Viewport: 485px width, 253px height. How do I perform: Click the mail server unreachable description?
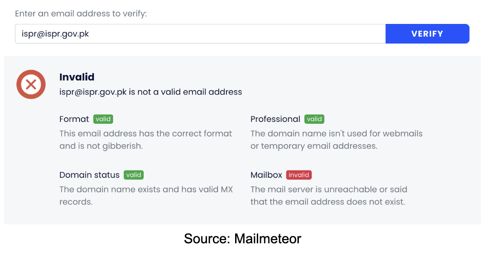(x=329, y=195)
